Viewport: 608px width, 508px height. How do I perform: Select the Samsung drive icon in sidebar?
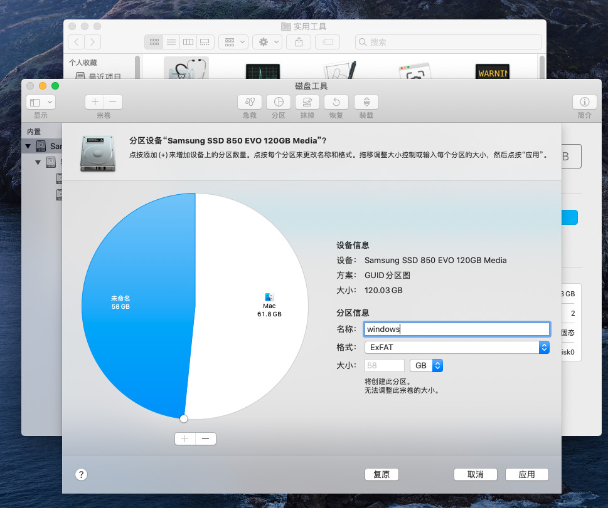tap(41, 146)
